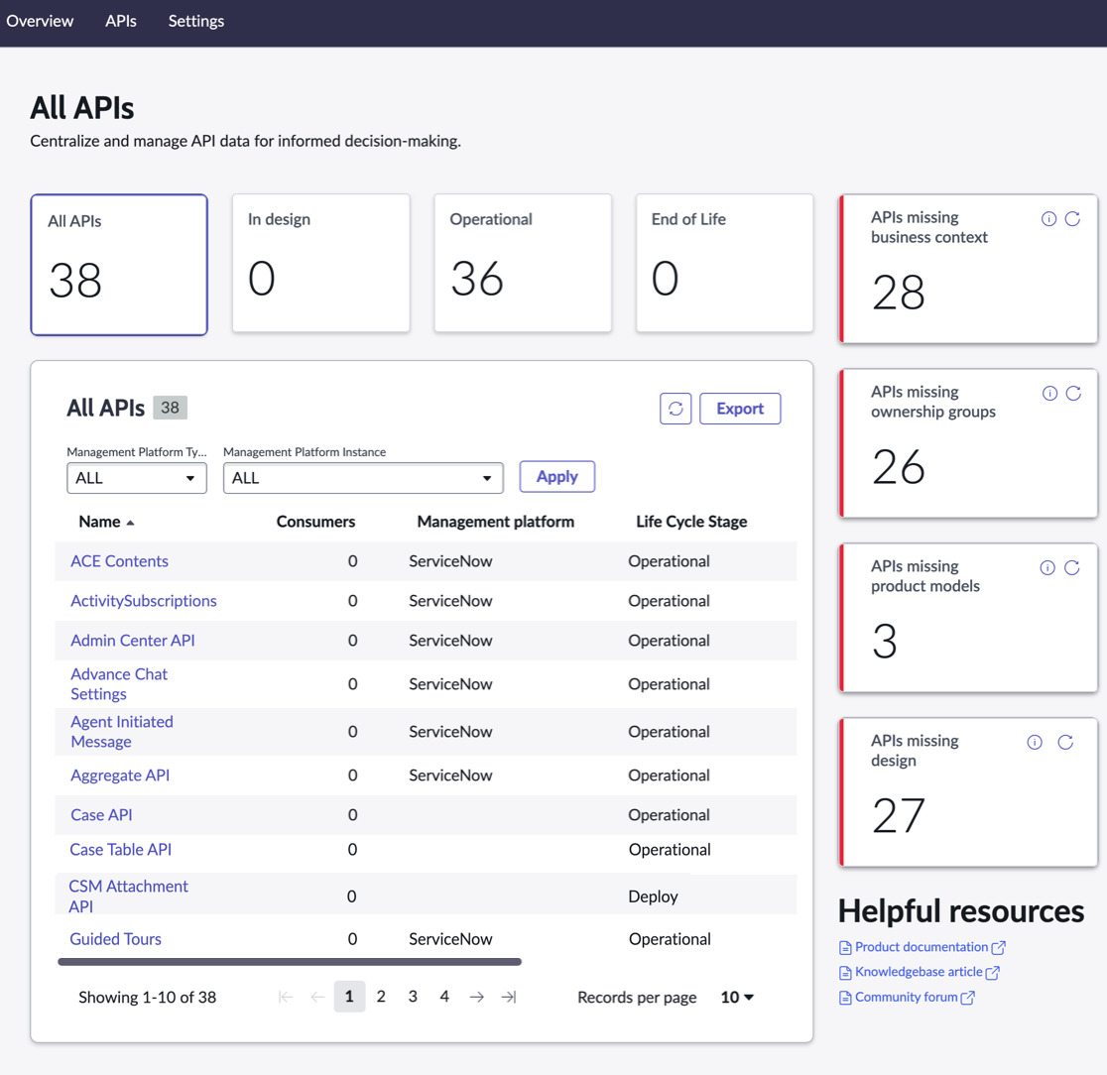Select the All APIs 38 tile

119,265
